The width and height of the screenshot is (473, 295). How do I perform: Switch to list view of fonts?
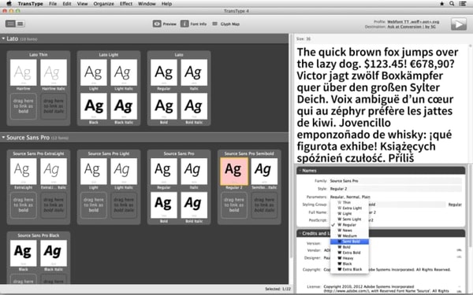[20, 24]
